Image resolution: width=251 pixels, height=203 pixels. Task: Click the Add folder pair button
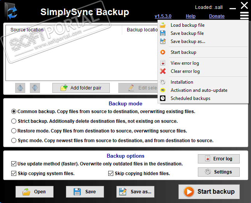(81, 88)
